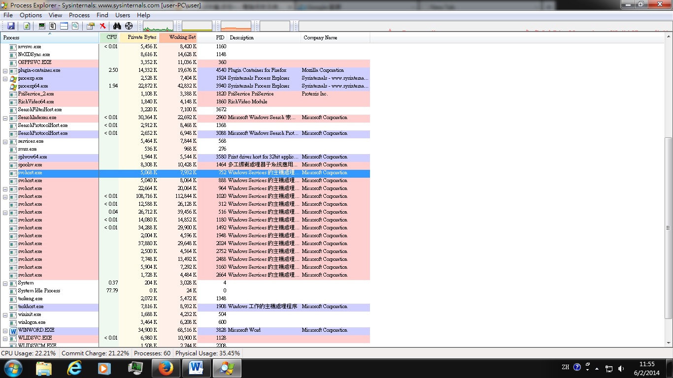The width and height of the screenshot is (673, 378).
Task: Collapse the System process tree node
Action: coord(5,283)
